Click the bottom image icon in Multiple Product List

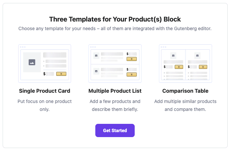tap(96, 71)
